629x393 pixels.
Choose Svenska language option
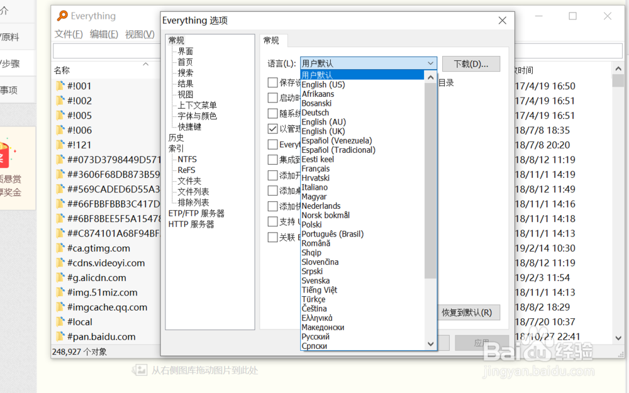316,280
